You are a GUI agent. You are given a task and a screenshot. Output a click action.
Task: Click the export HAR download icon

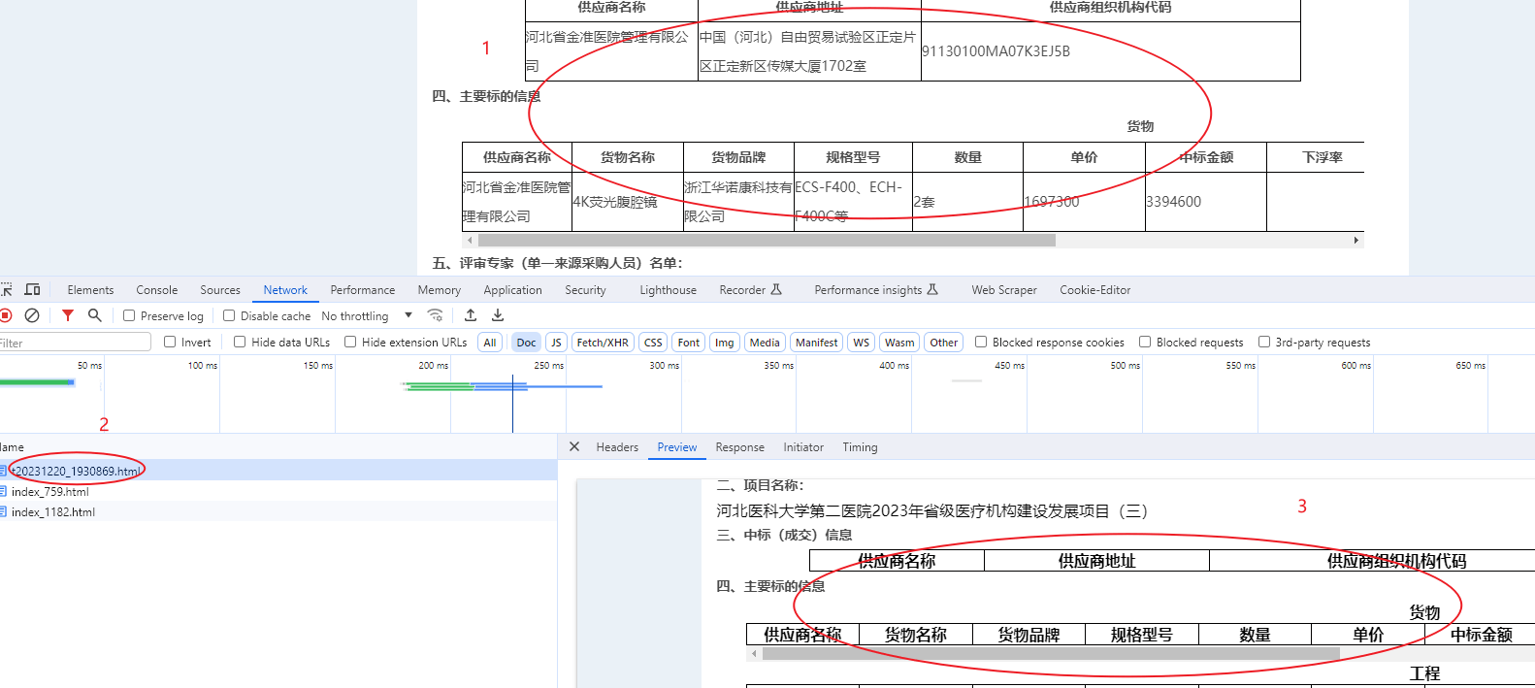click(x=498, y=315)
